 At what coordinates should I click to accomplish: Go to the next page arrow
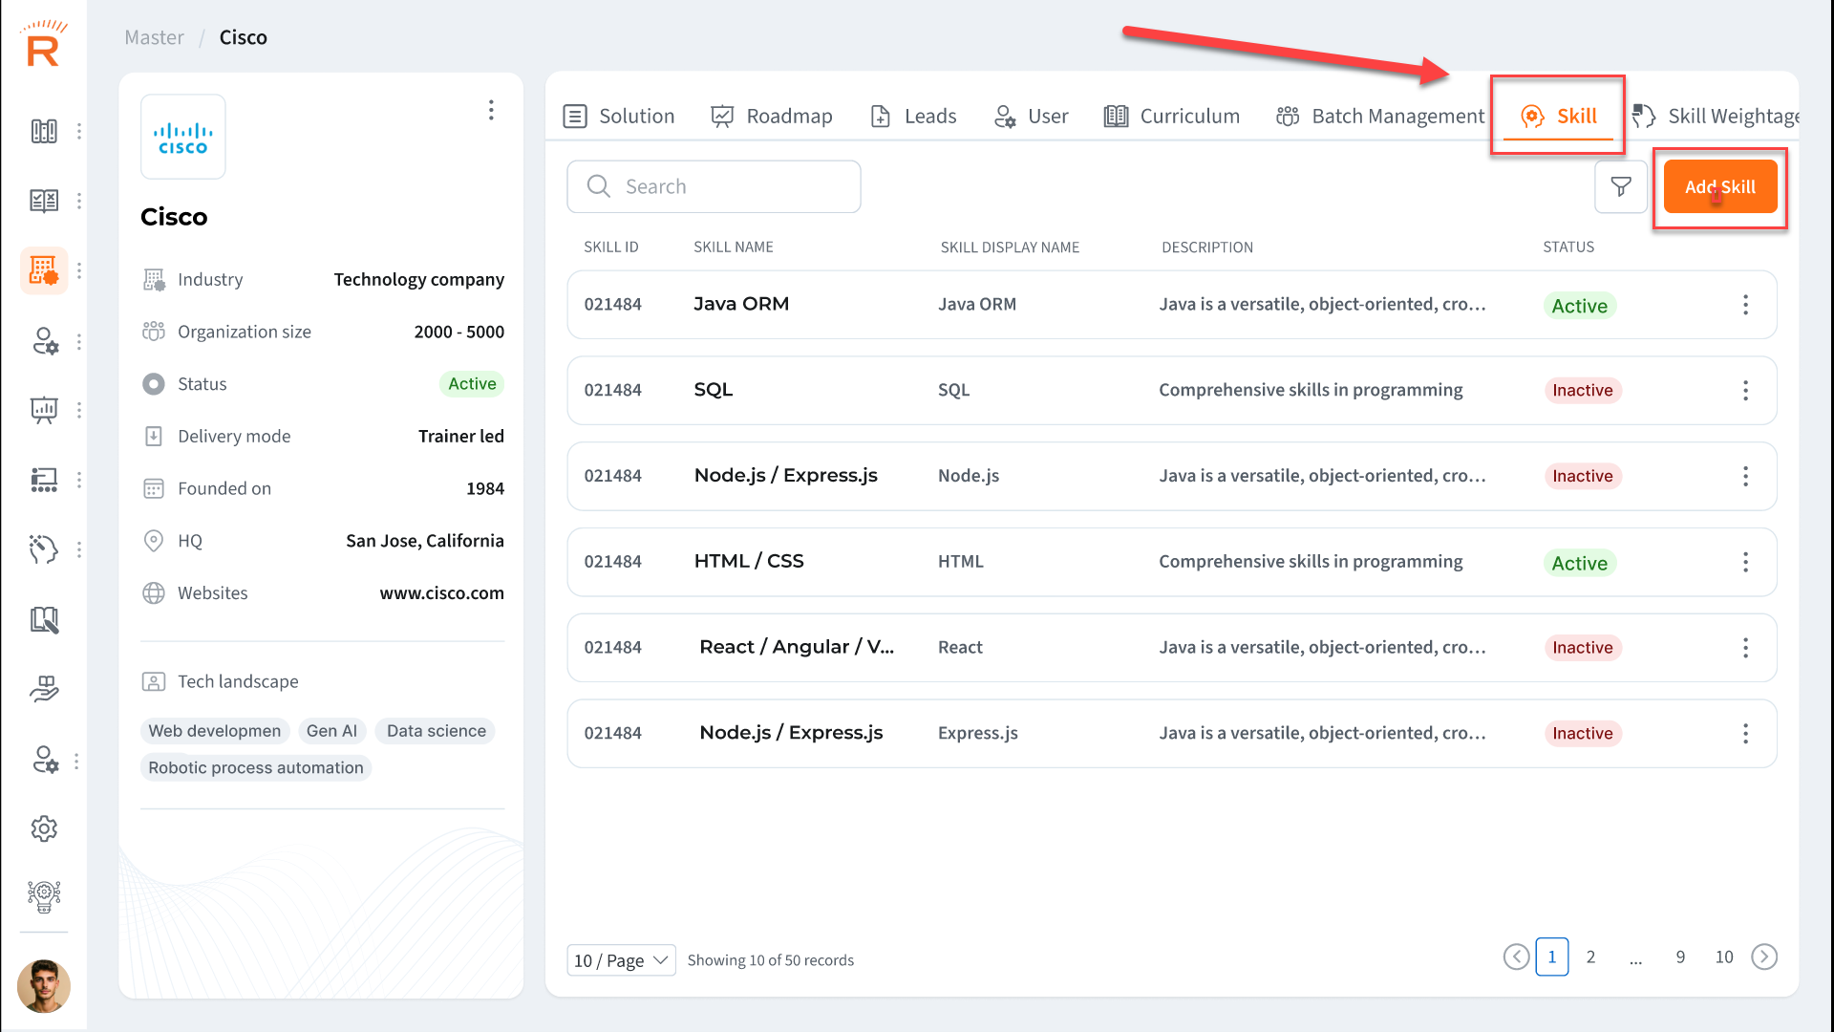tap(1764, 957)
